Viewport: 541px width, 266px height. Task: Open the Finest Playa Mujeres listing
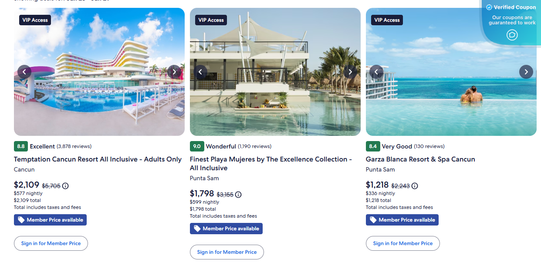click(270, 163)
